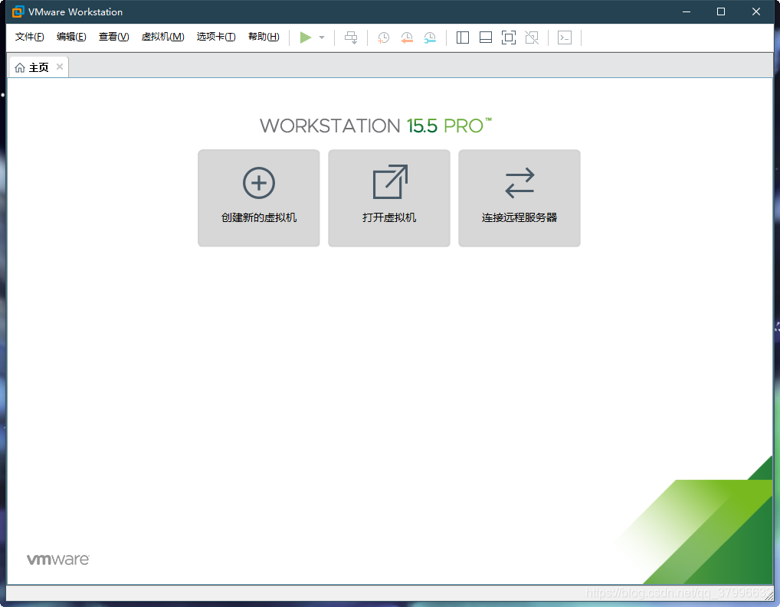
Task: Take a snapshot using the clock-plus icon
Action: 383,38
